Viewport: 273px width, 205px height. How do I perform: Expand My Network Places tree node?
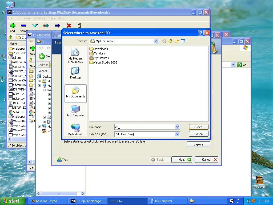click(x=39, y=126)
